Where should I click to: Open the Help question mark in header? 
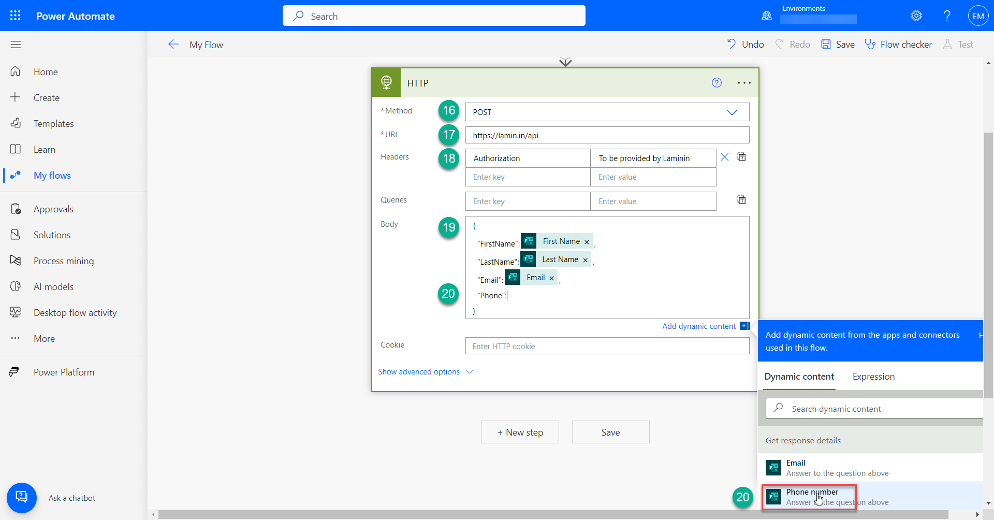coord(947,16)
